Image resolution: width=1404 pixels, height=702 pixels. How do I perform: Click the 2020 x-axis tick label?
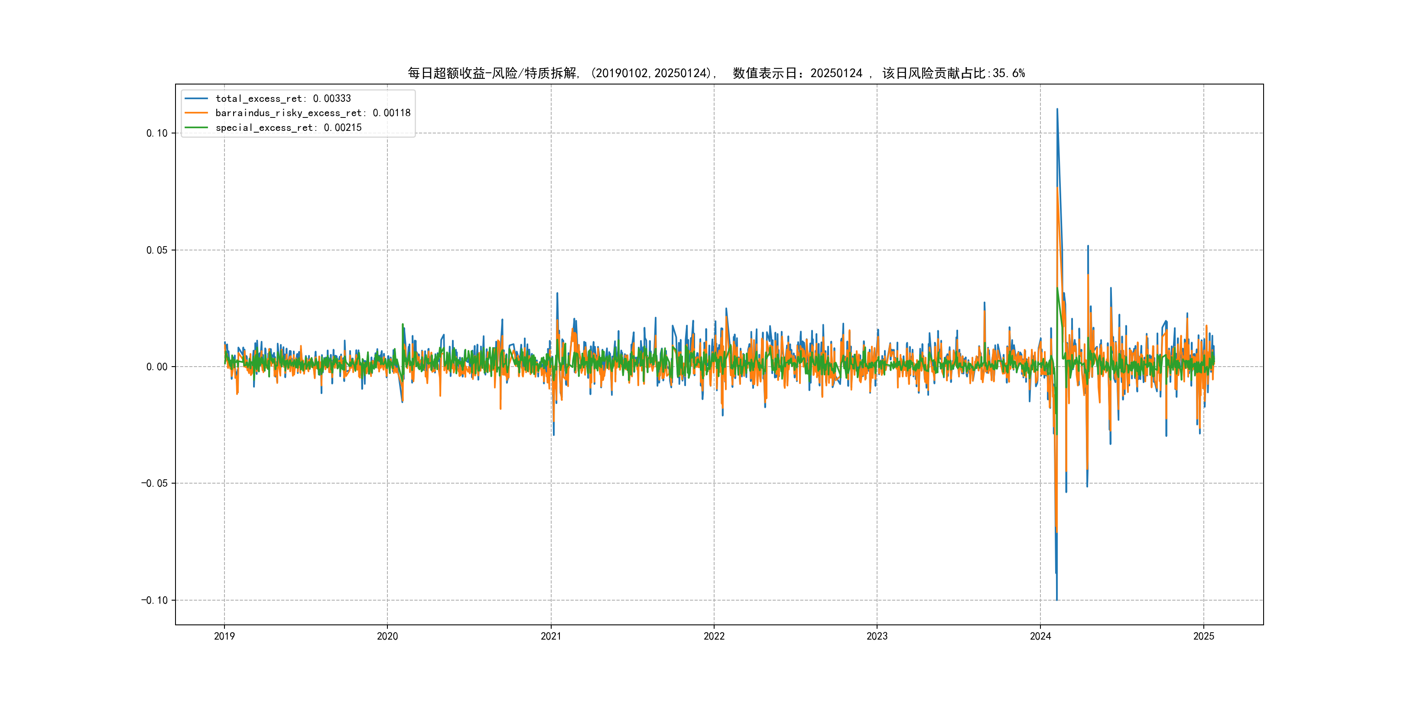387,636
